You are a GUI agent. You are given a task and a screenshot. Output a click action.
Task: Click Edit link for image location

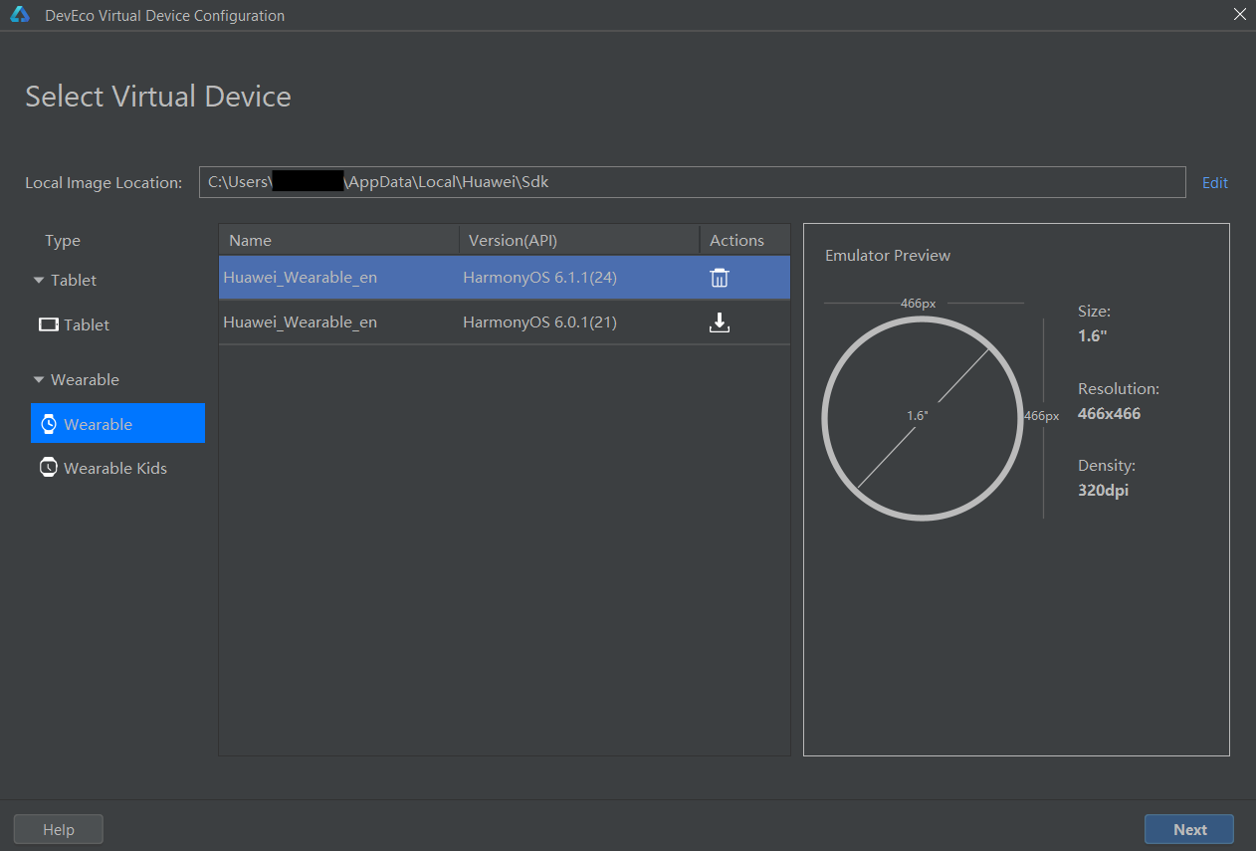[1215, 183]
